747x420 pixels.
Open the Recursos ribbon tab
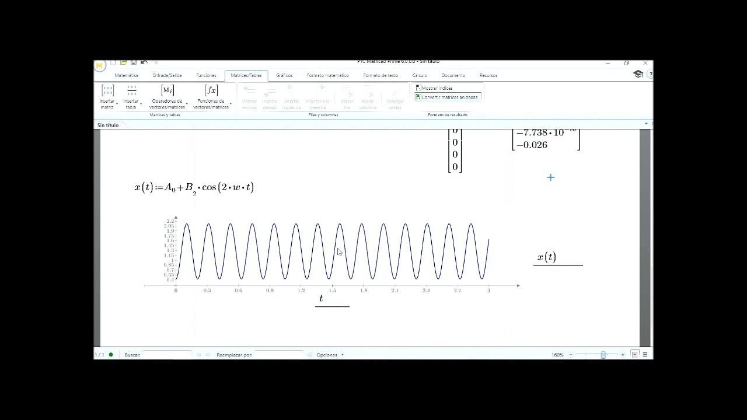[x=488, y=75]
